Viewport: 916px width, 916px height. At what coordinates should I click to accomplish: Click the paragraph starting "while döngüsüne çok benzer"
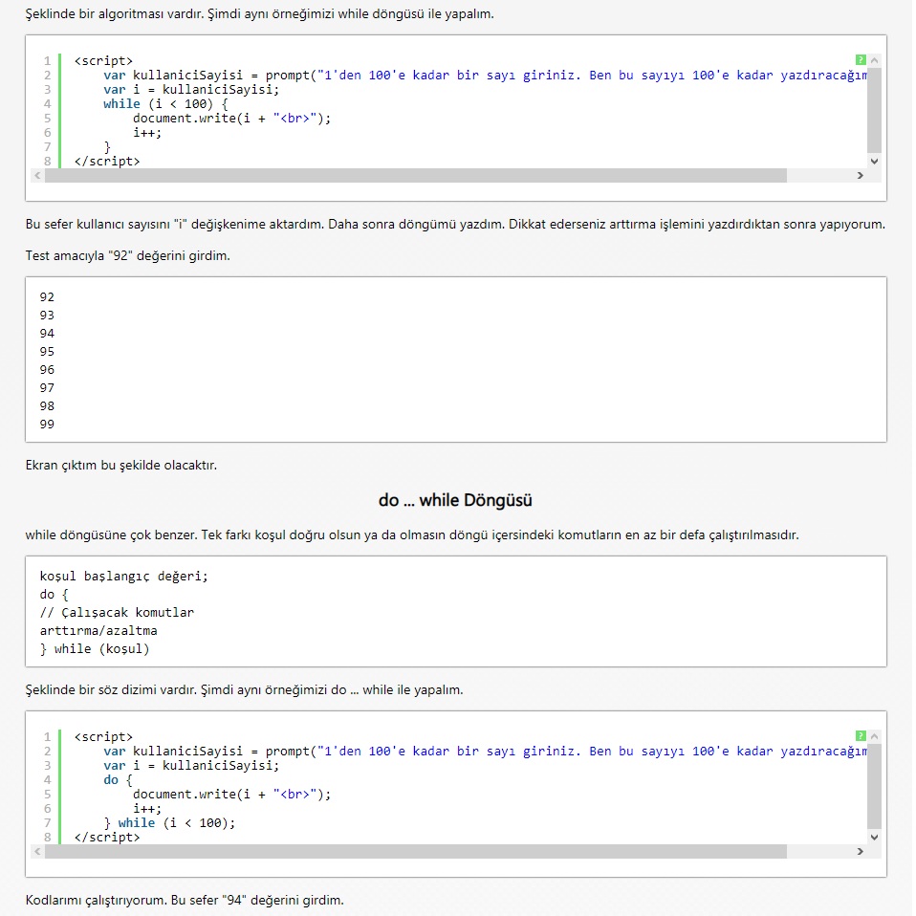pyautogui.click(x=412, y=535)
